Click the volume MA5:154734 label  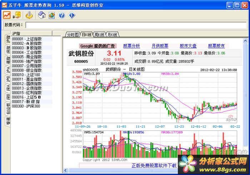pyautogui.click(x=94, y=132)
